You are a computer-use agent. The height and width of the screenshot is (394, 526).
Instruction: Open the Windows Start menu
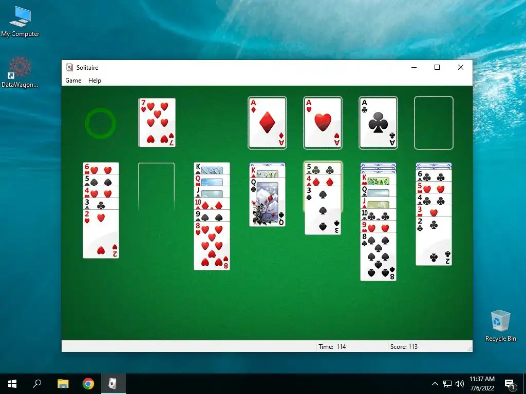pyautogui.click(x=12, y=384)
